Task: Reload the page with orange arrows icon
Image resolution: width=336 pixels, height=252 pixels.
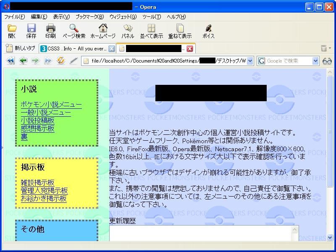Action: [x=60, y=60]
